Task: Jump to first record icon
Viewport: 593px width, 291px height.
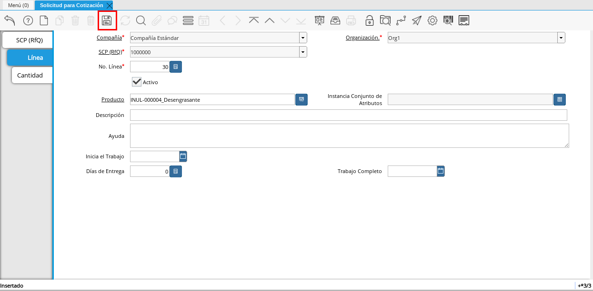Action: click(x=254, y=20)
